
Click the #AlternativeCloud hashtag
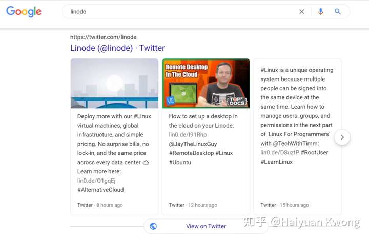click(100, 190)
